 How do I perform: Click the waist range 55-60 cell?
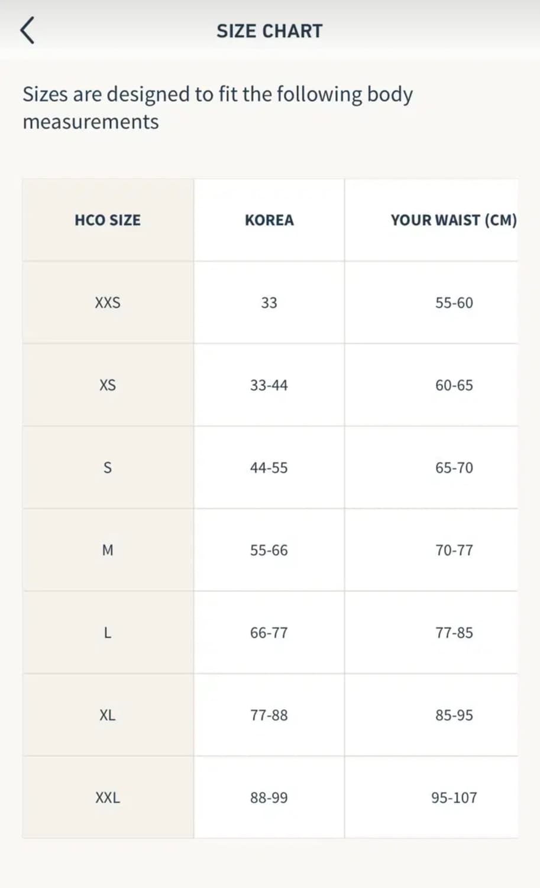pyautogui.click(x=454, y=303)
